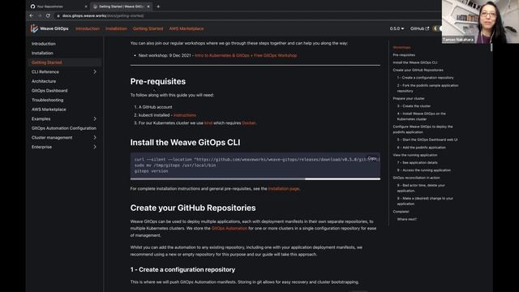The height and width of the screenshot is (292, 519).
Task: Click the browser forward arrow
Action: click(x=40, y=15)
